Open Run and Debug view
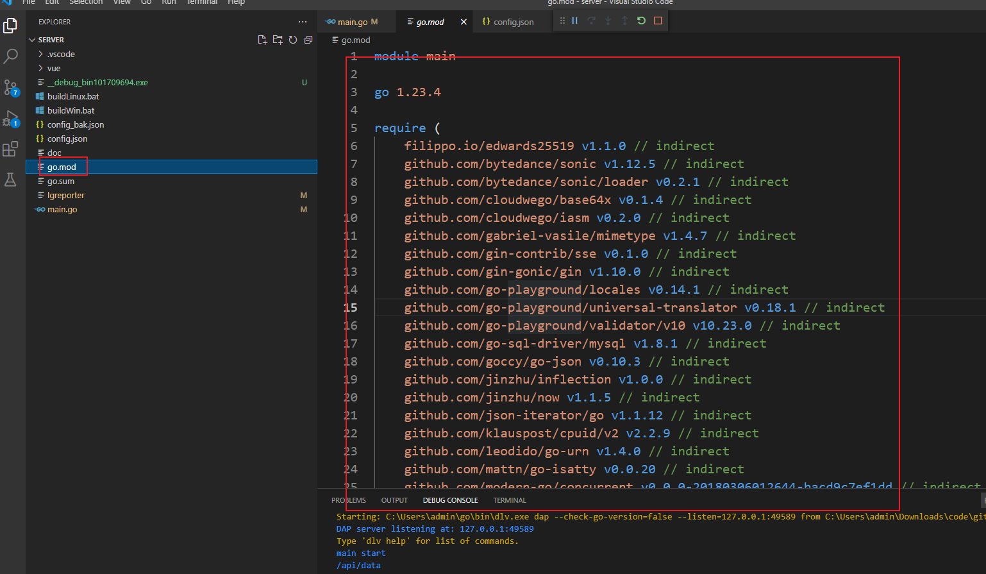 [x=10, y=119]
